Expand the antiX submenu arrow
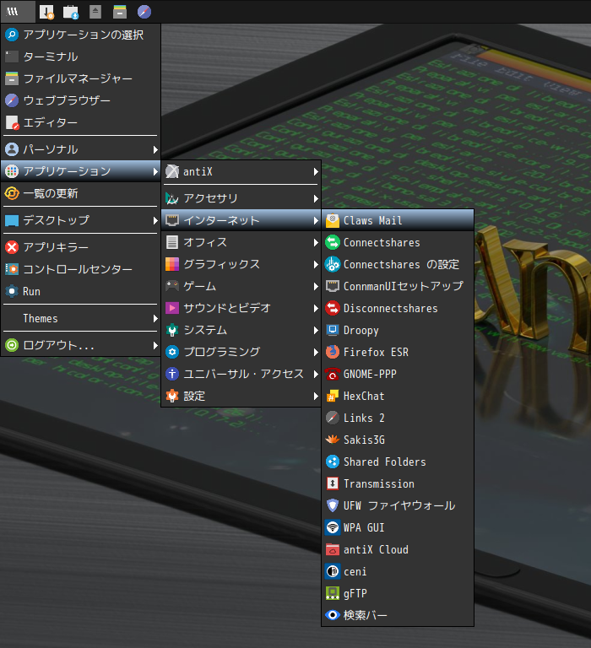Image resolution: width=591 pixels, height=648 pixels. [x=316, y=171]
